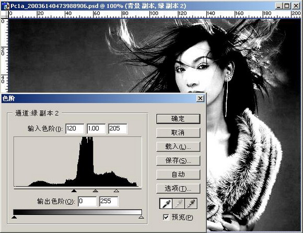Viewport: 303px width, 233px height.
Task: Click the gamma field showing 1.00
Action: pos(96,129)
